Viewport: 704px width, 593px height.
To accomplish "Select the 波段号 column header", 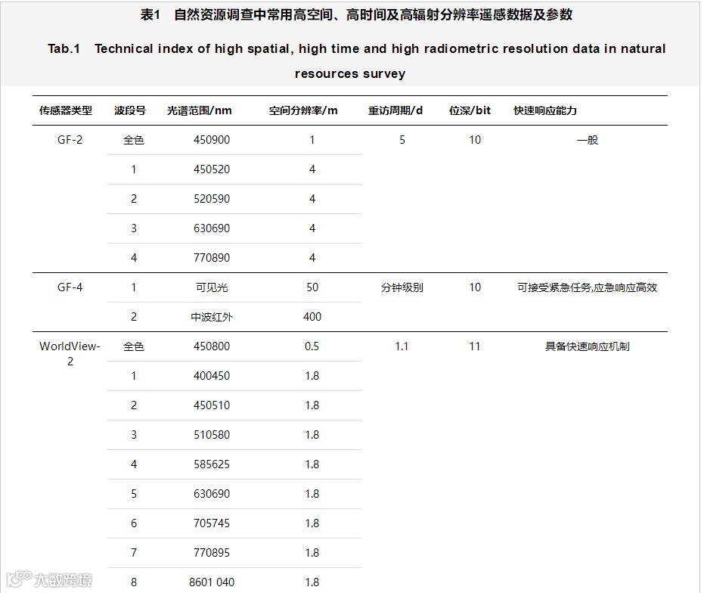I will tap(130, 110).
